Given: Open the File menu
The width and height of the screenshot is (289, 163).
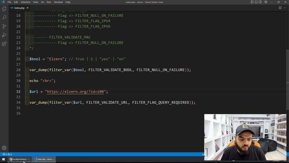Looking at the screenshot, I should (9, 2).
